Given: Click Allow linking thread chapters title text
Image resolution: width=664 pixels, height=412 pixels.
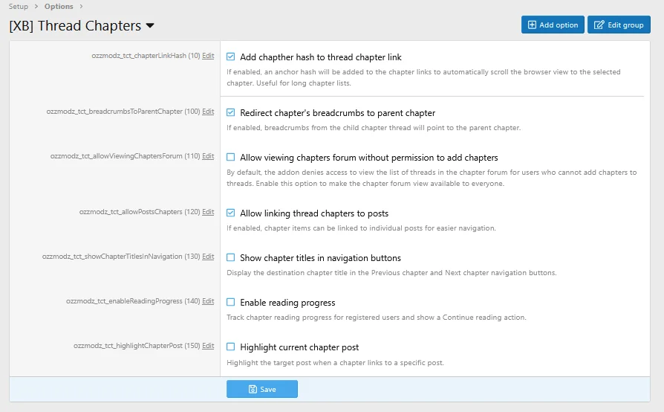Looking at the screenshot, I should [314, 213].
